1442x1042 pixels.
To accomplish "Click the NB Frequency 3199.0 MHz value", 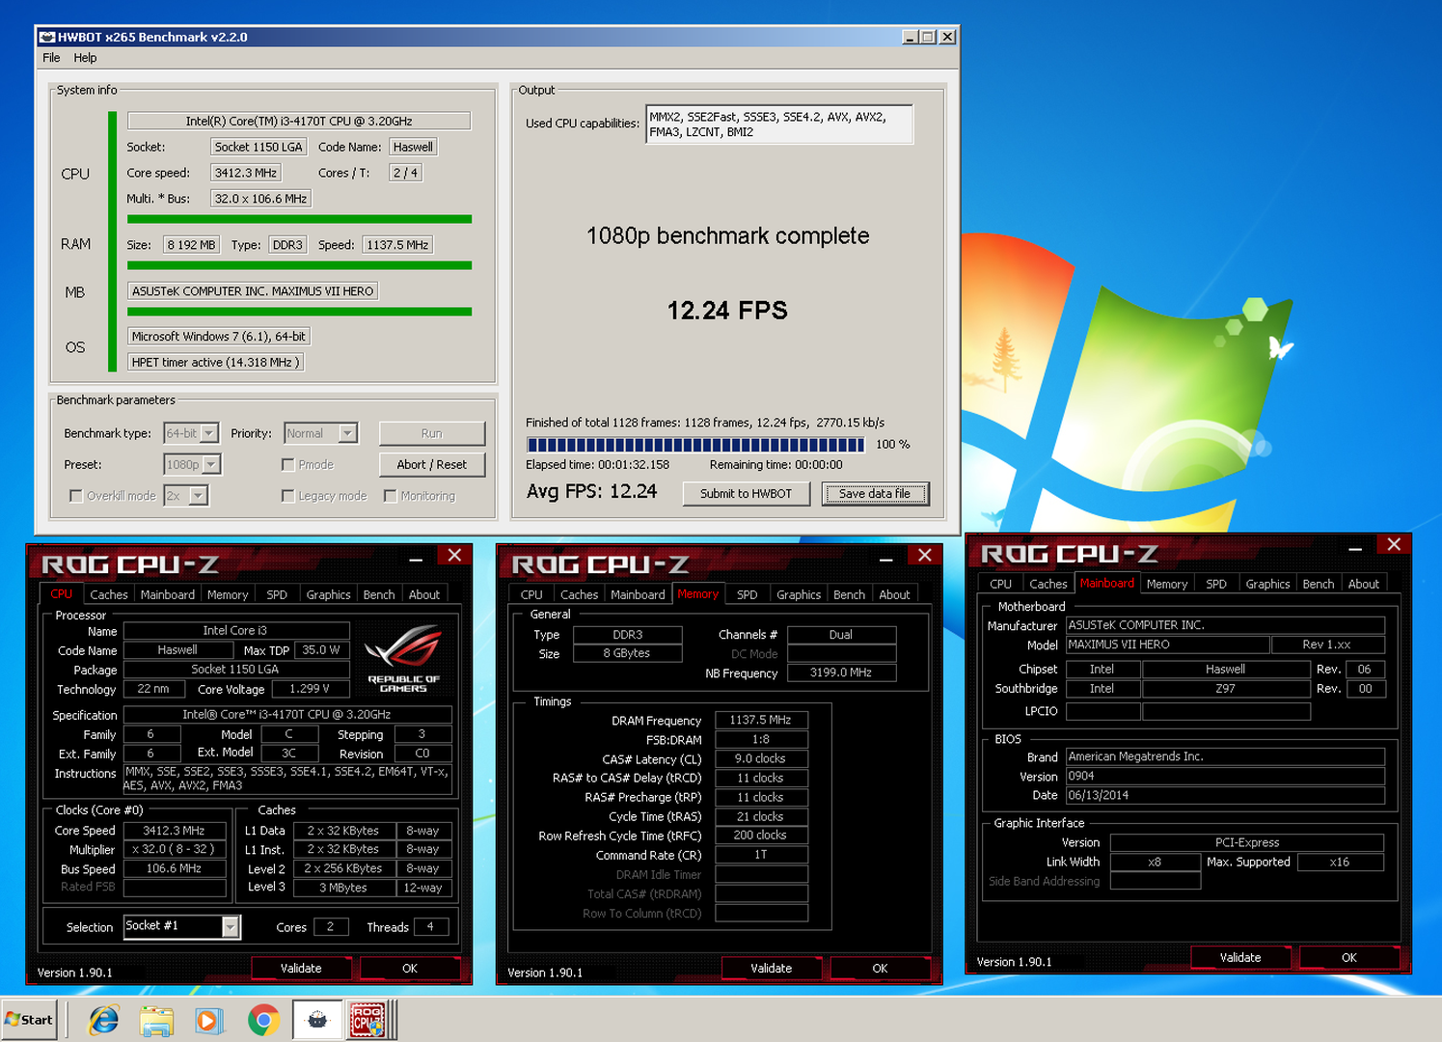I will pyautogui.click(x=841, y=672).
